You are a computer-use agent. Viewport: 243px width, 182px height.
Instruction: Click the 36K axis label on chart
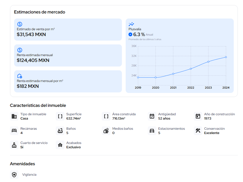(134, 46)
